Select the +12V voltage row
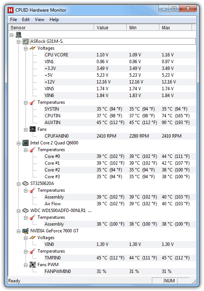 pyautogui.click(x=120, y=82)
